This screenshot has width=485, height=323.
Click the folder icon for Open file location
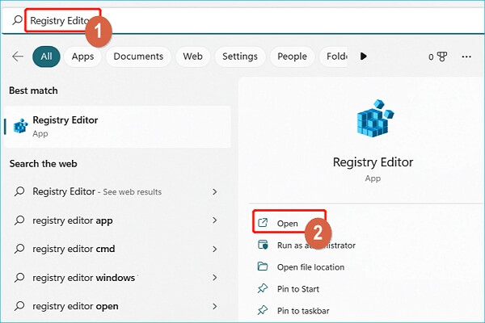coord(263,266)
